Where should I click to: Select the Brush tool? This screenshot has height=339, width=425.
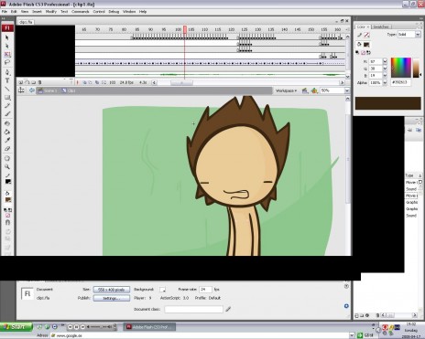(x=7, y=114)
